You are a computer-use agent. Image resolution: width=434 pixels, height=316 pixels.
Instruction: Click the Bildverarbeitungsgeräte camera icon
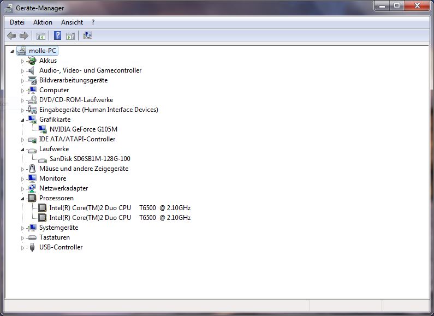pyautogui.click(x=32, y=80)
